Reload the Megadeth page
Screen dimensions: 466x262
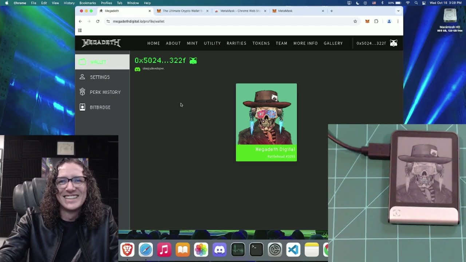pyautogui.click(x=98, y=21)
